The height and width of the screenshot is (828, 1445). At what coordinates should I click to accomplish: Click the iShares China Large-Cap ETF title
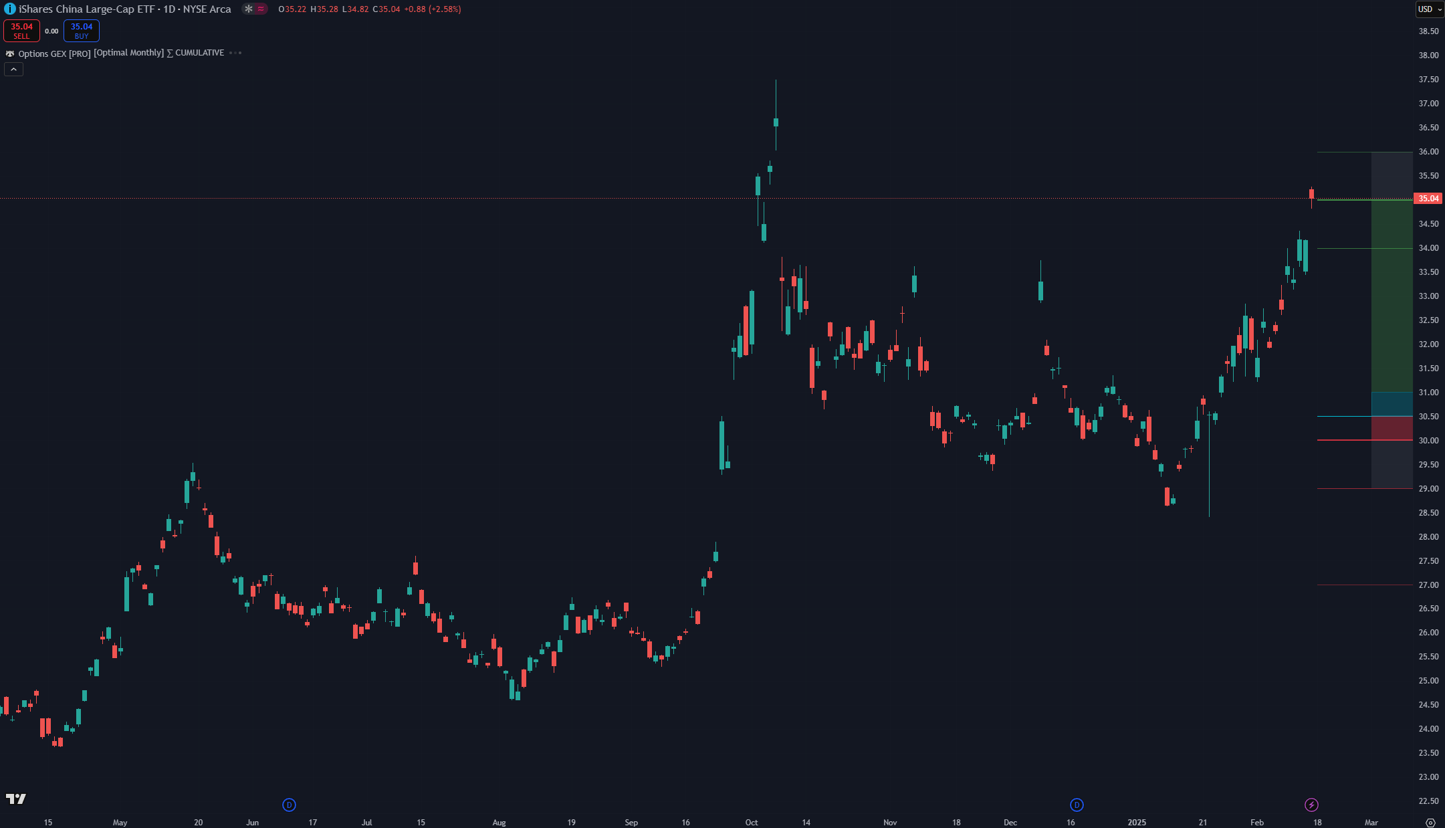tap(86, 9)
